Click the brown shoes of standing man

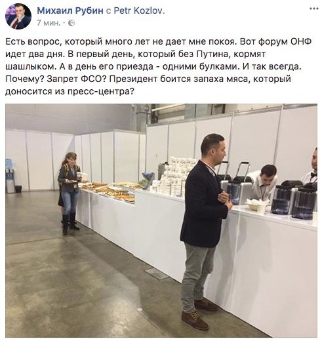(x=199, y=313)
